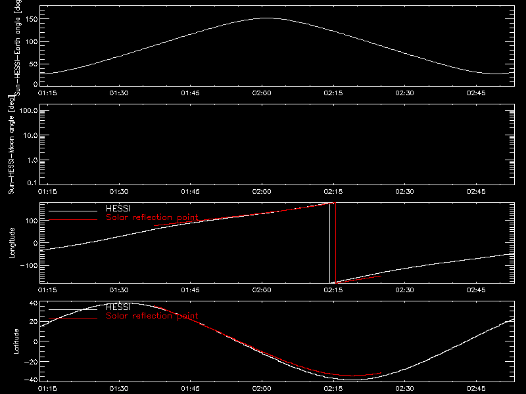The height and width of the screenshot is (394, 526).
Task: Click the 100 tick label on Earth angle plot
Action: click(31, 42)
